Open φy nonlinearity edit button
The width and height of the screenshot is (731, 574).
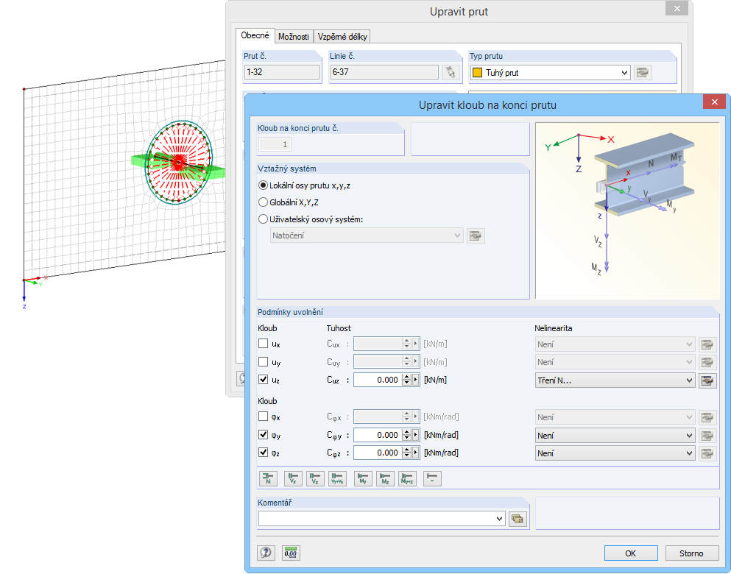point(707,436)
